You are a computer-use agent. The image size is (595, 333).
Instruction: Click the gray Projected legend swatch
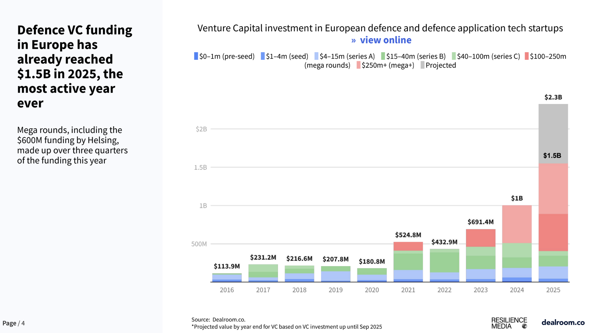(422, 65)
